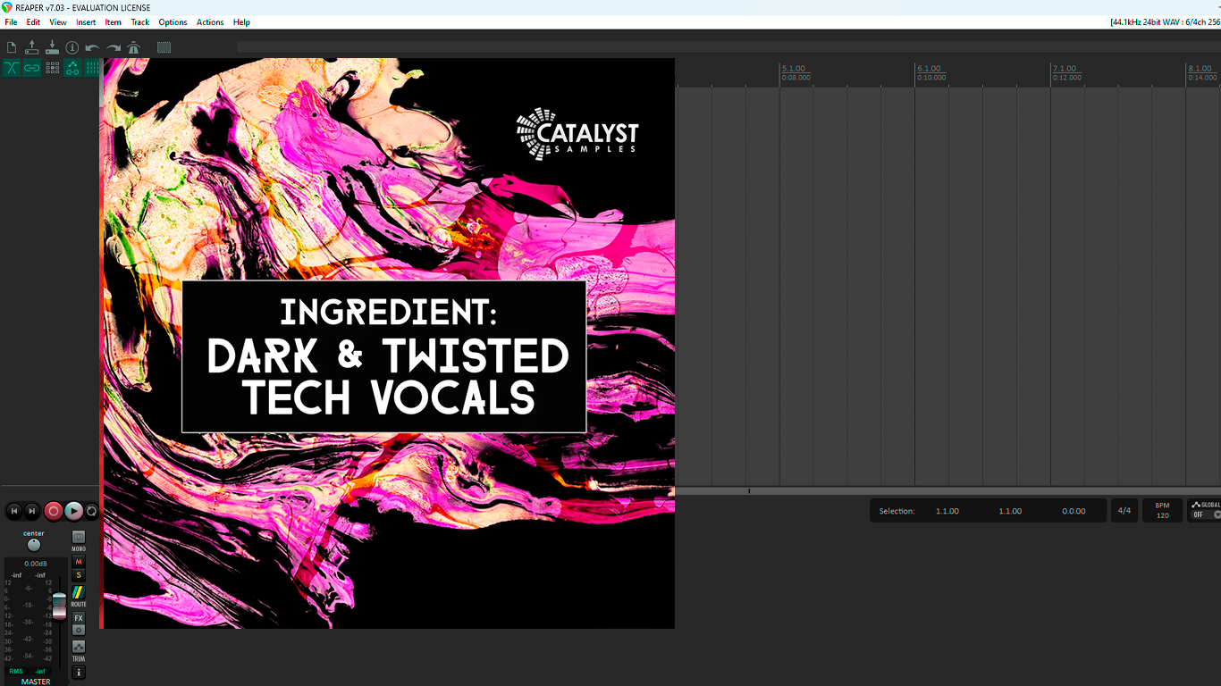This screenshot has width=1221, height=686.
Task: Click the dotted rectangle toolbar icon
Action: tap(164, 47)
